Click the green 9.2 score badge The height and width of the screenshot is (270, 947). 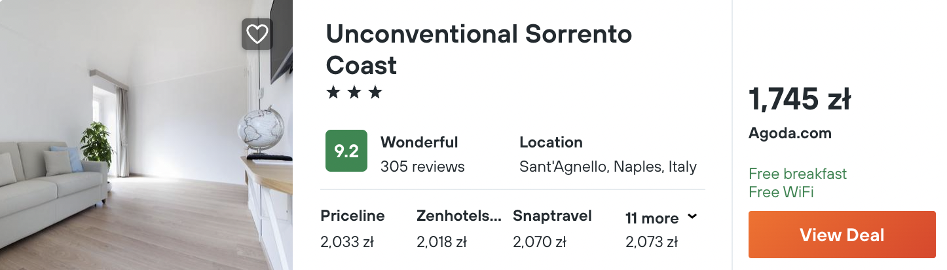tap(346, 151)
